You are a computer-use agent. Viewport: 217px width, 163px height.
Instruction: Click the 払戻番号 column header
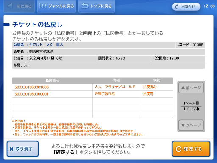(53, 80)
